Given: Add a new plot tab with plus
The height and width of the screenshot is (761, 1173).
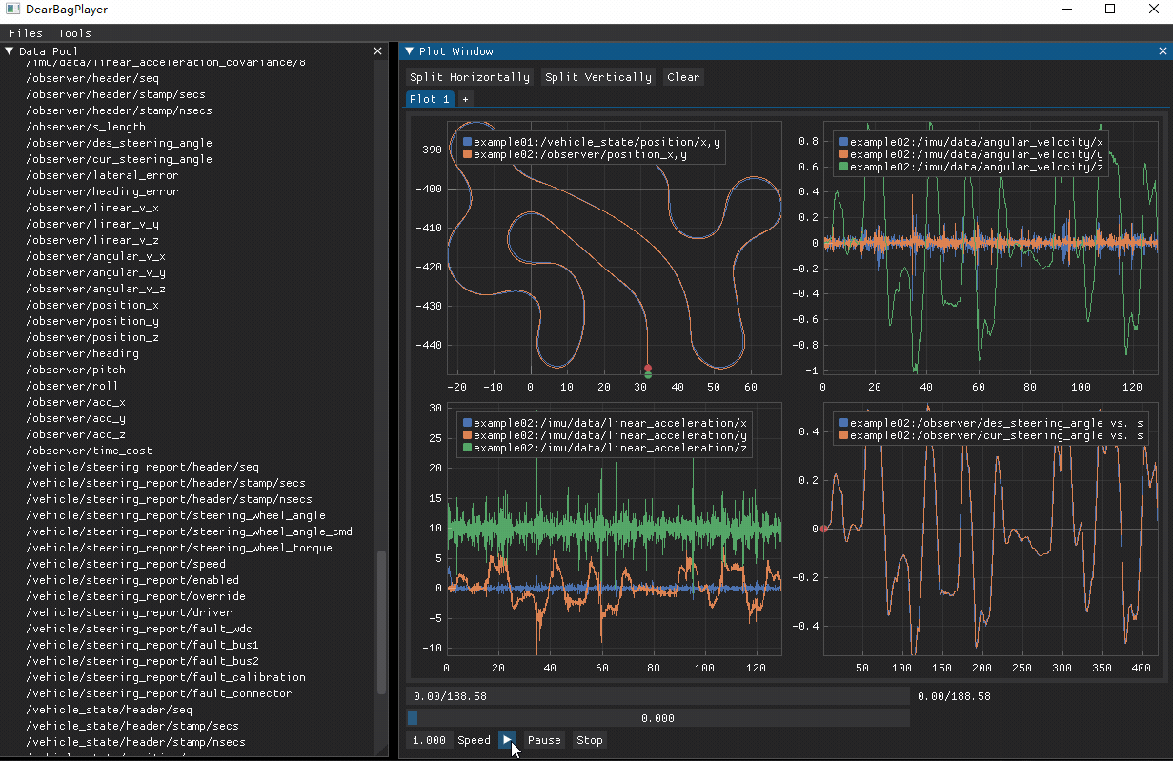Looking at the screenshot, I should [x=465, y=99].
